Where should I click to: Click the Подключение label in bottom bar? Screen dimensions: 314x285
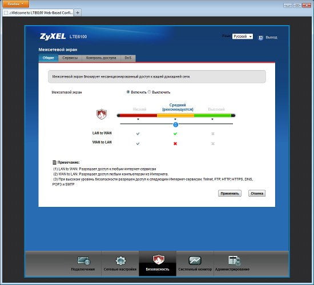(83, 270)
